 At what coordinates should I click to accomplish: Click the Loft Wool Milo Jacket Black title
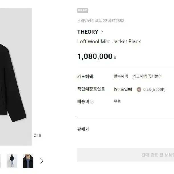109,41
